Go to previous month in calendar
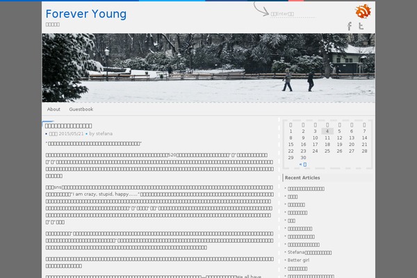This screenshot has width=417, height=278. tap(303, 165)
